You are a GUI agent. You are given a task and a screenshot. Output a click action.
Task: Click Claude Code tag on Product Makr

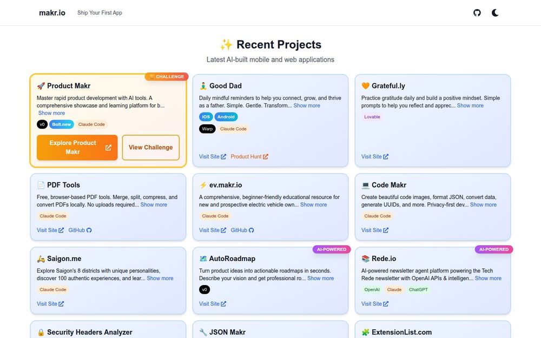pos(91,124)
